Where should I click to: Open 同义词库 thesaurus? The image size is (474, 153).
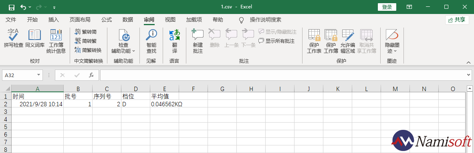(x=35, y=39)
